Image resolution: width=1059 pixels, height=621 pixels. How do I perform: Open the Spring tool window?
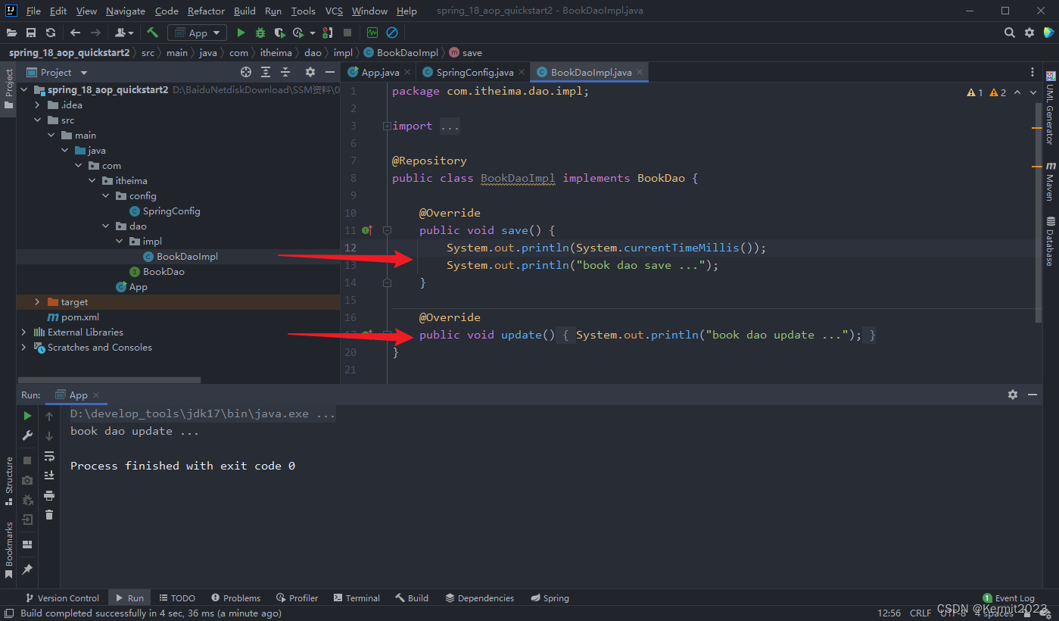(550, 598)
